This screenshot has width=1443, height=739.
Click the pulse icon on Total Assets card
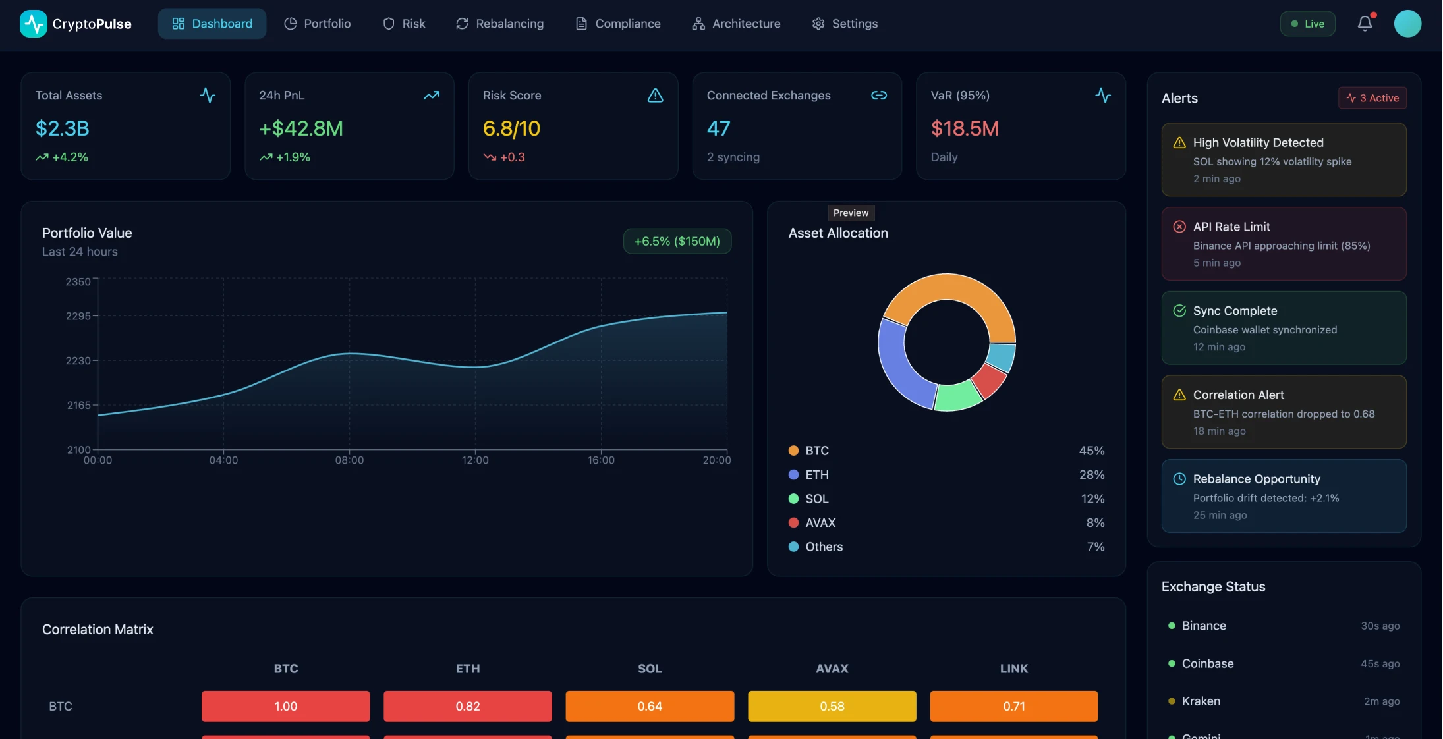point(208,95)
